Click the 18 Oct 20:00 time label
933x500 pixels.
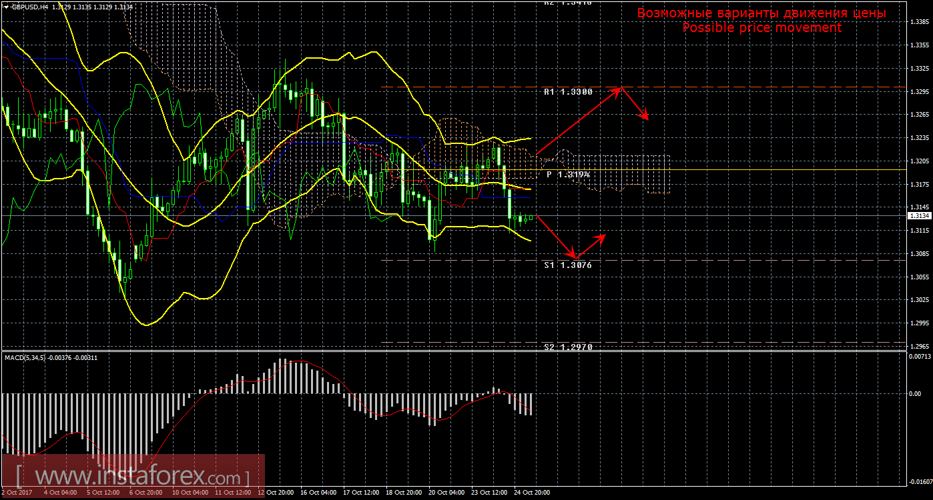click(x=402, y=493)
